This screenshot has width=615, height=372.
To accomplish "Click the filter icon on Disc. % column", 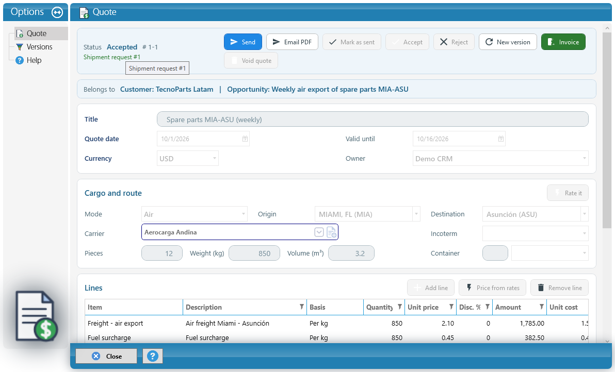I will (488, 307).
